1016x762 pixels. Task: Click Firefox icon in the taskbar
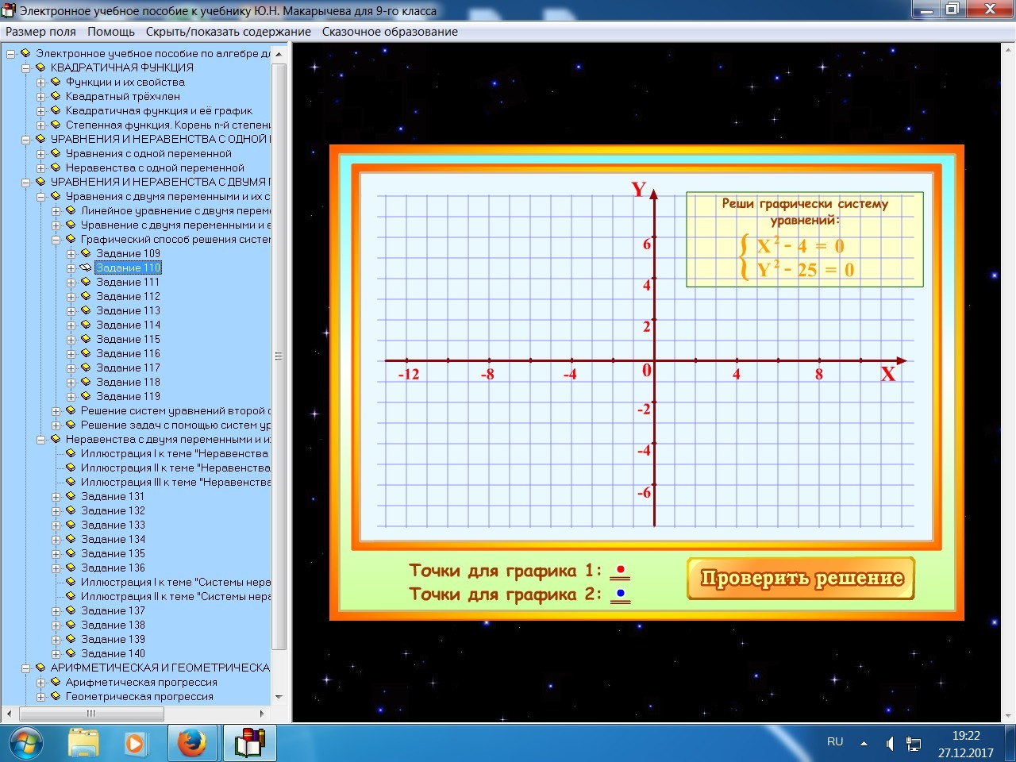pyautogui.click(x=191, y=744)
